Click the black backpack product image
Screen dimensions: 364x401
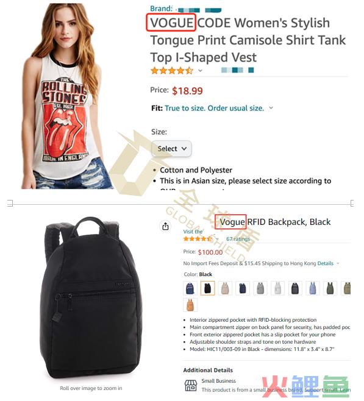click(x=91, y=298)
